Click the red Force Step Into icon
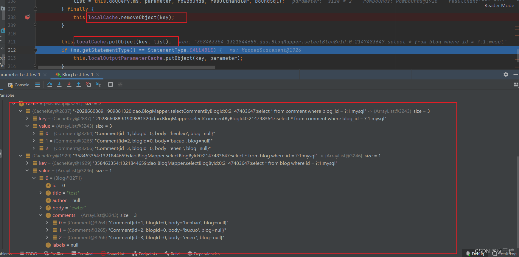519x257 pixels. (x=69, y=85)
